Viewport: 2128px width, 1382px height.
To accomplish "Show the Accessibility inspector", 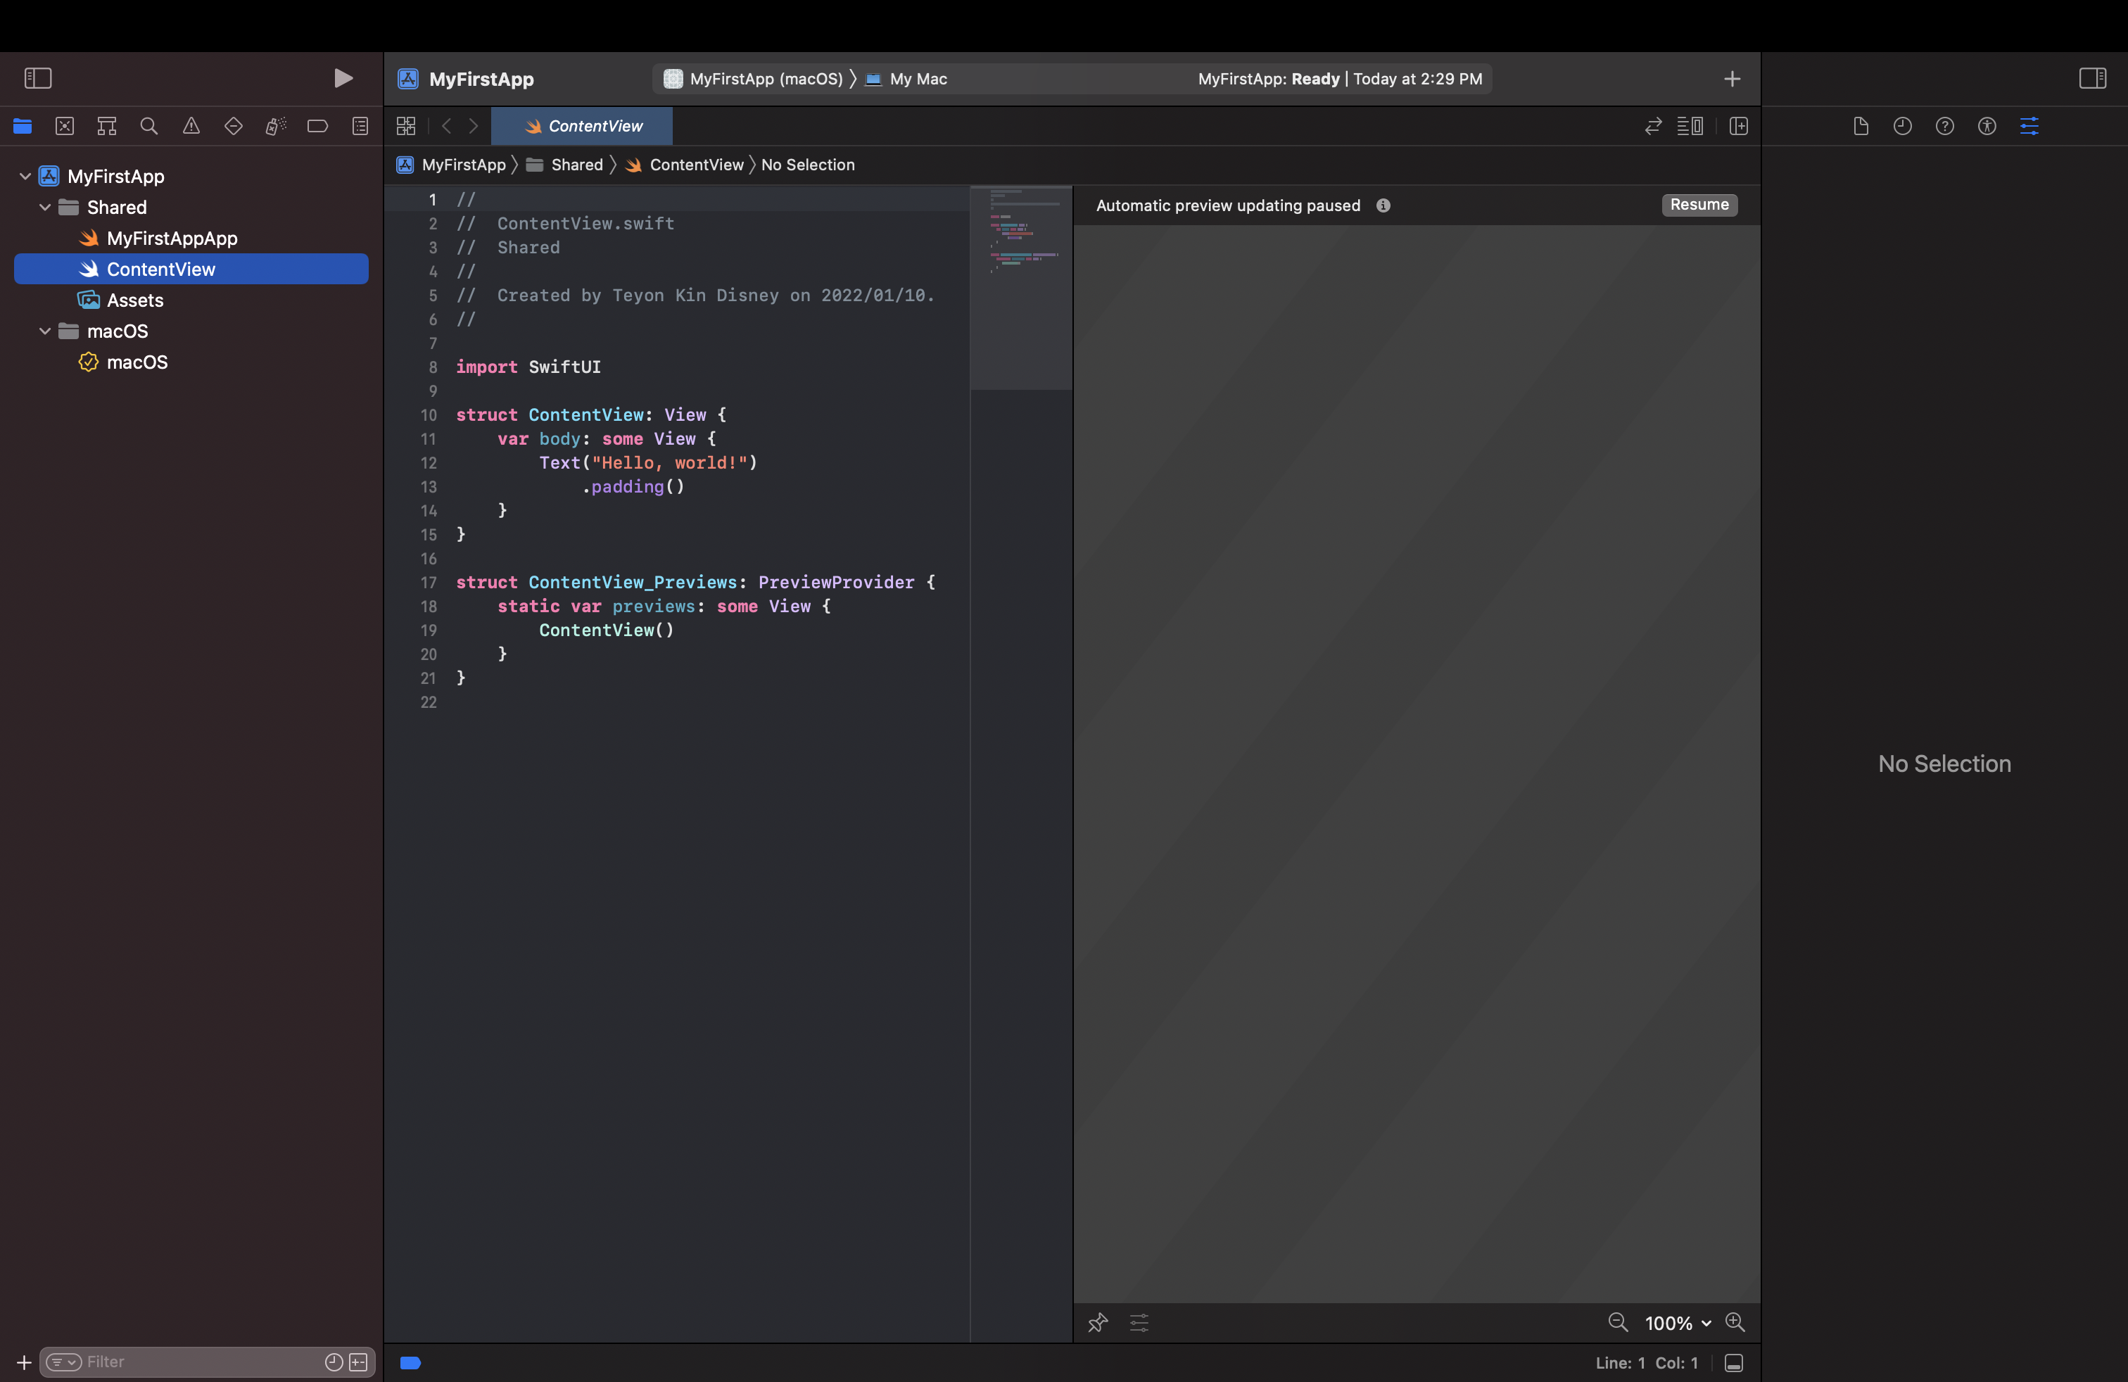I will 1987,126.
